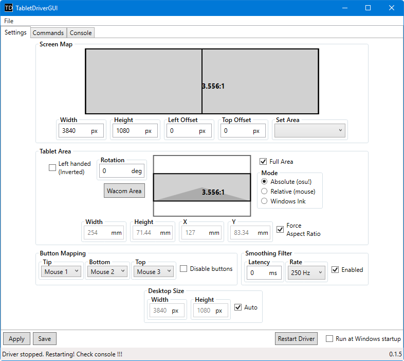Viewport: 404px width, 361px height.
Task: Open the Tip button mapping dropdown
Action: [x=61, y=271]
